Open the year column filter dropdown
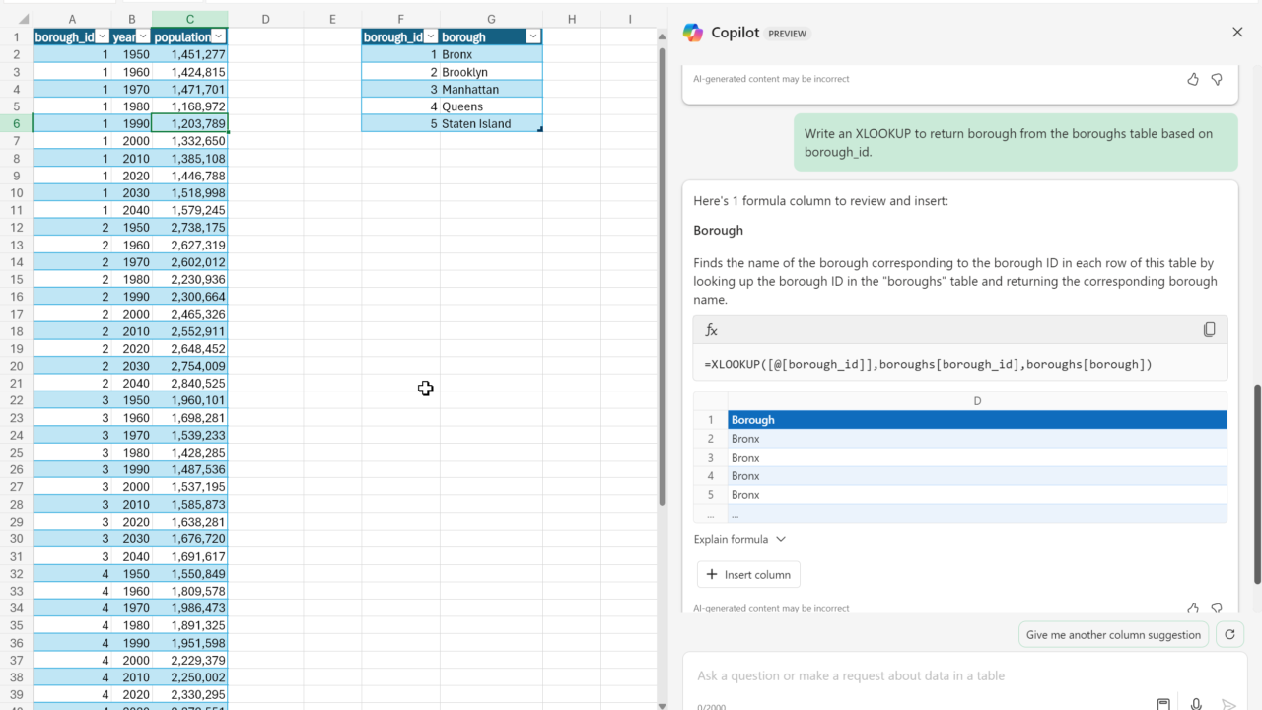 [144, 36]
